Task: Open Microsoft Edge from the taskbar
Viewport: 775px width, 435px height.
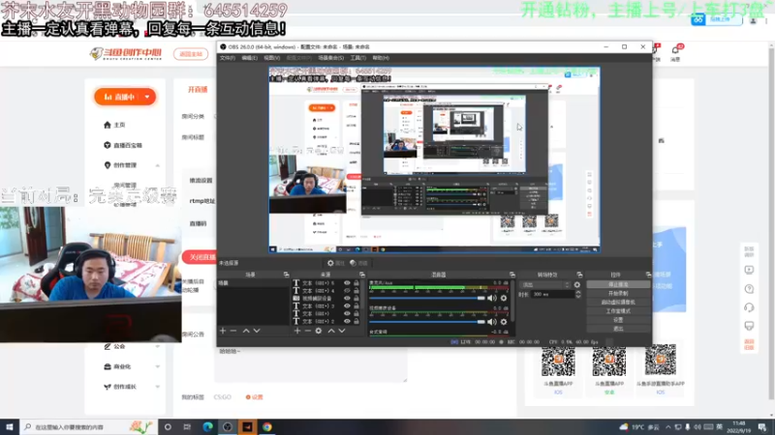Action: point(207,427)
